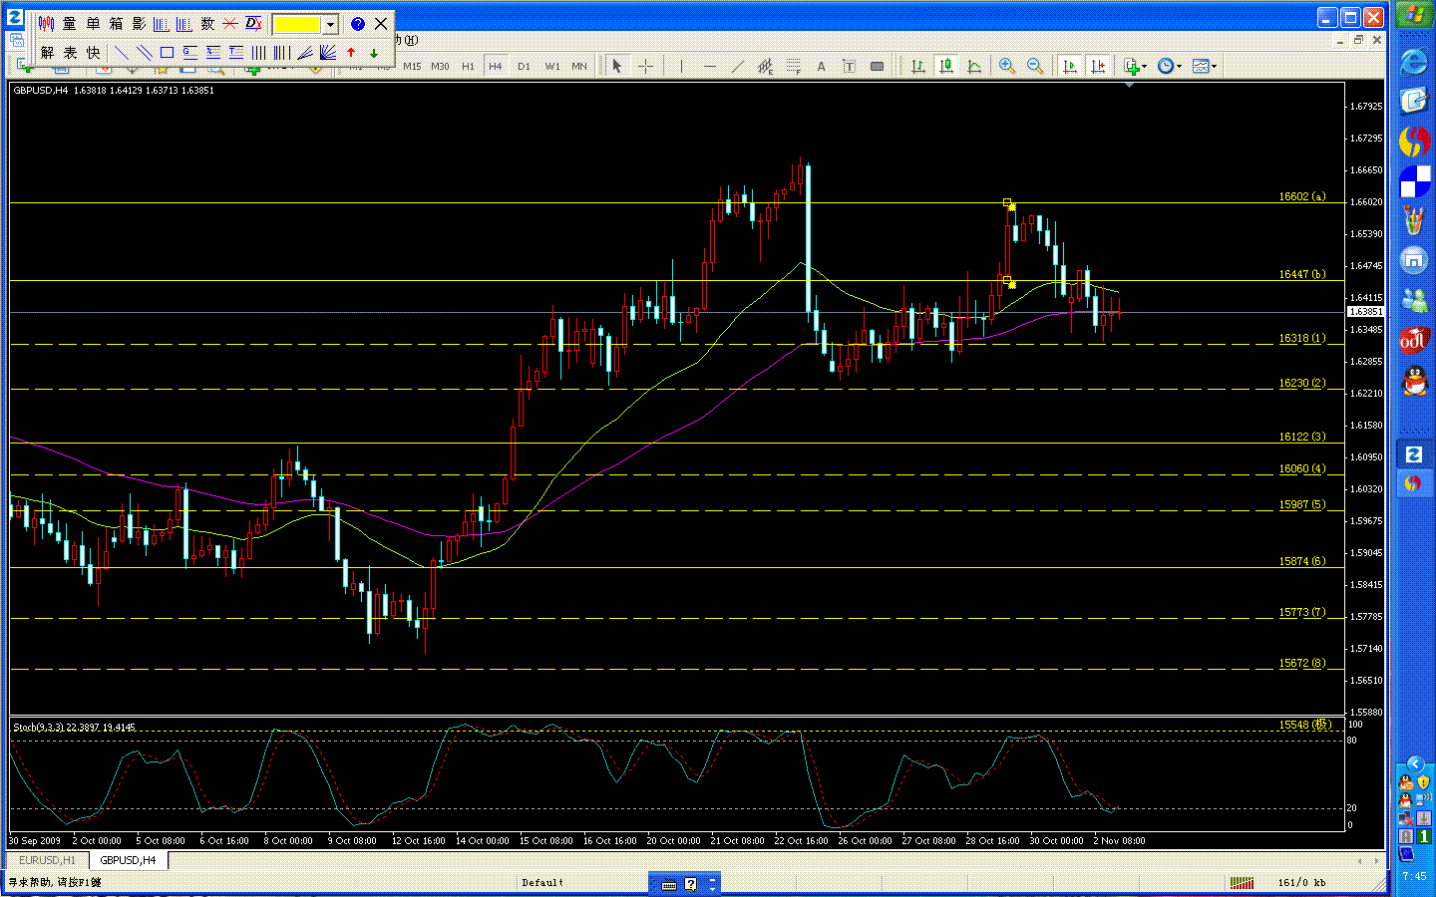Click the candlestick icon in the floating toolbar
Image resolution: width=1436 pixels, height=897 pixels.
tap(47, 23)
